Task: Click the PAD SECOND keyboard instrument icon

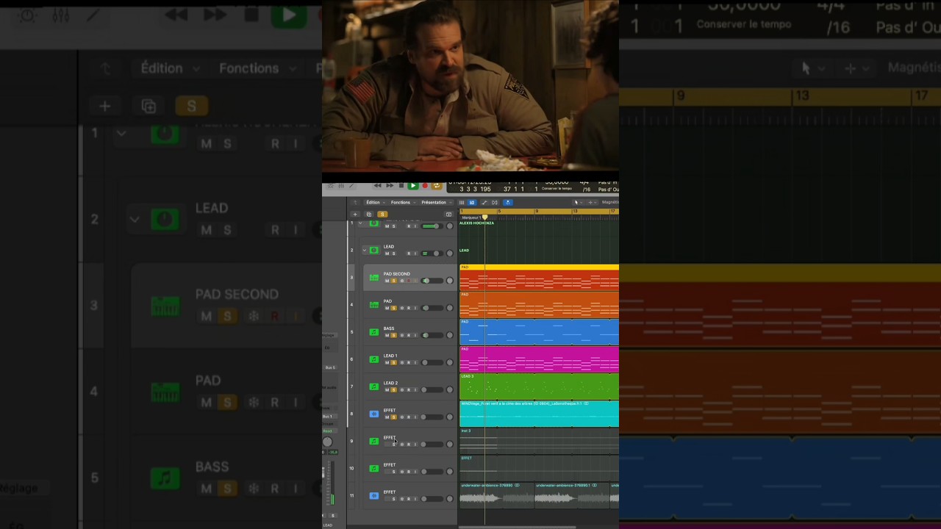Action: [373, 278]
